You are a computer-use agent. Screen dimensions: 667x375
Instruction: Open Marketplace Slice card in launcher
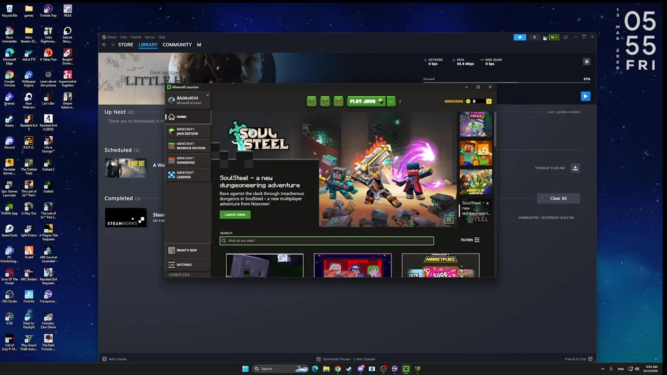pos(440,266)
